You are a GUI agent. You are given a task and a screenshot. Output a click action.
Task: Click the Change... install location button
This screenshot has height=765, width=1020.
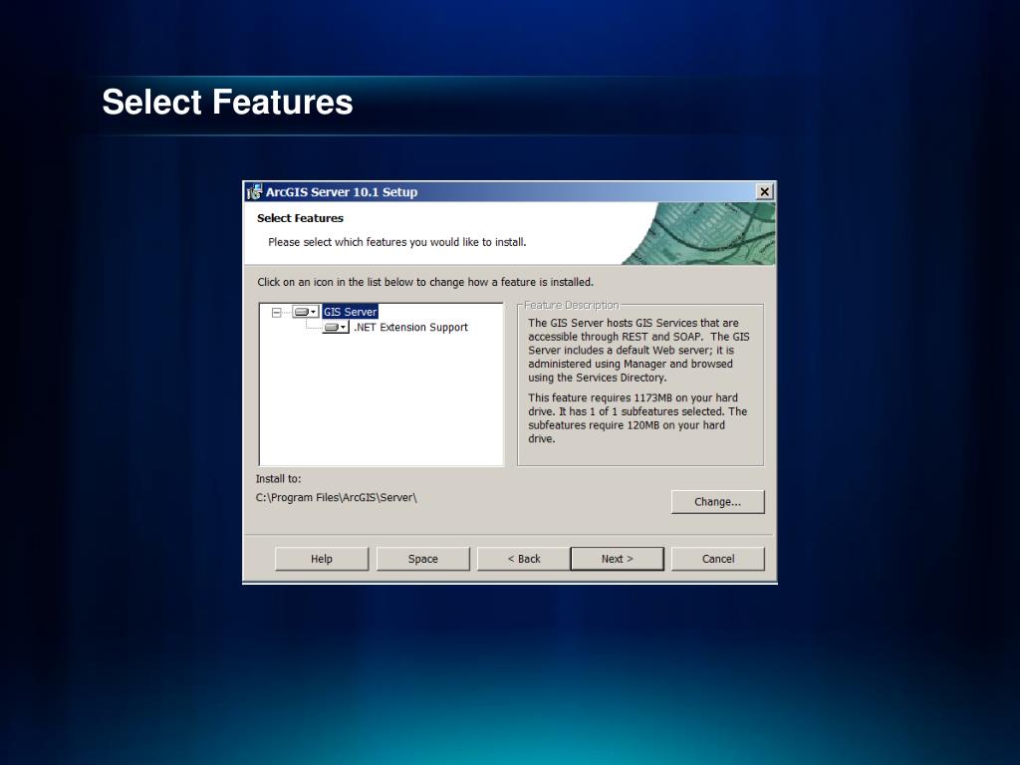pyautogui.click(x=717, y=502)
